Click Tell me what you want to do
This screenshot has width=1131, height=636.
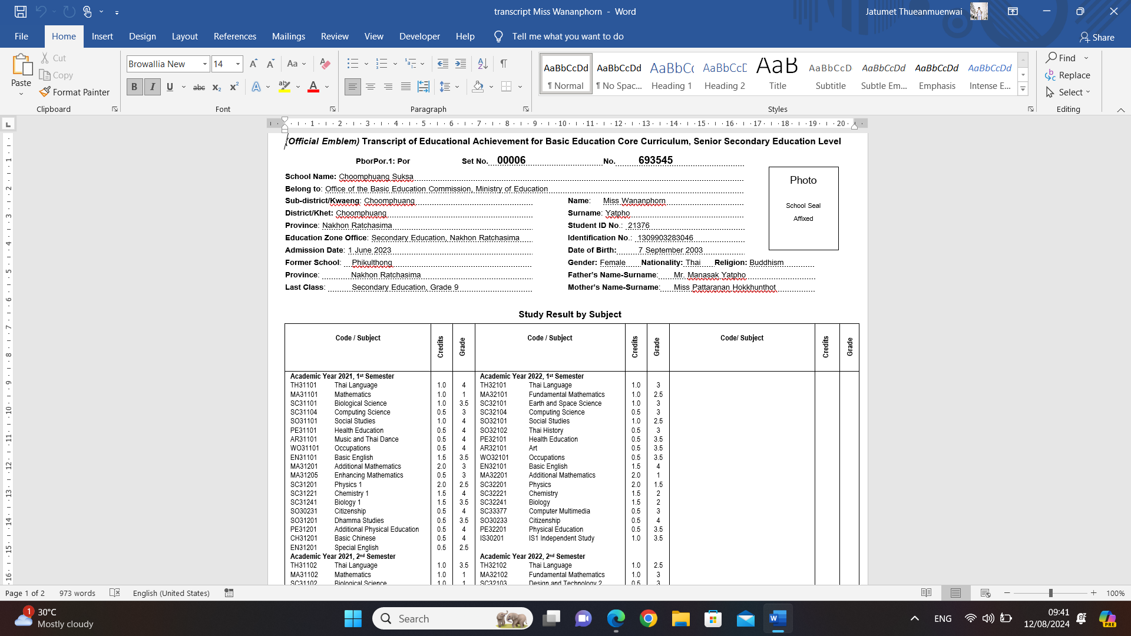568,37
